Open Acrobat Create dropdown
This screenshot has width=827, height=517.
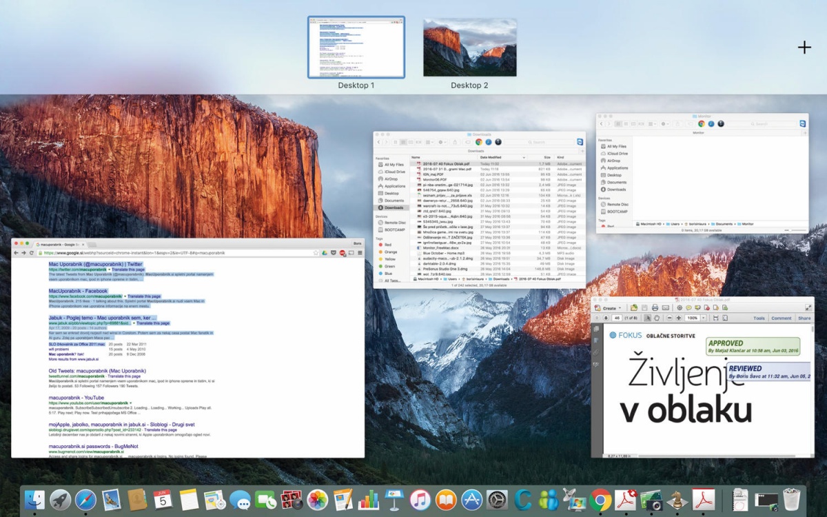coord(612,307)
